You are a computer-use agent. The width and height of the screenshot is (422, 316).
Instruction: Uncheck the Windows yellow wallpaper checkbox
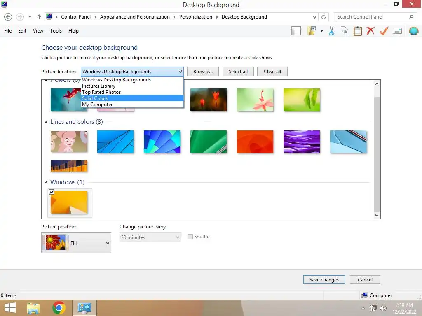pos(52,192)
